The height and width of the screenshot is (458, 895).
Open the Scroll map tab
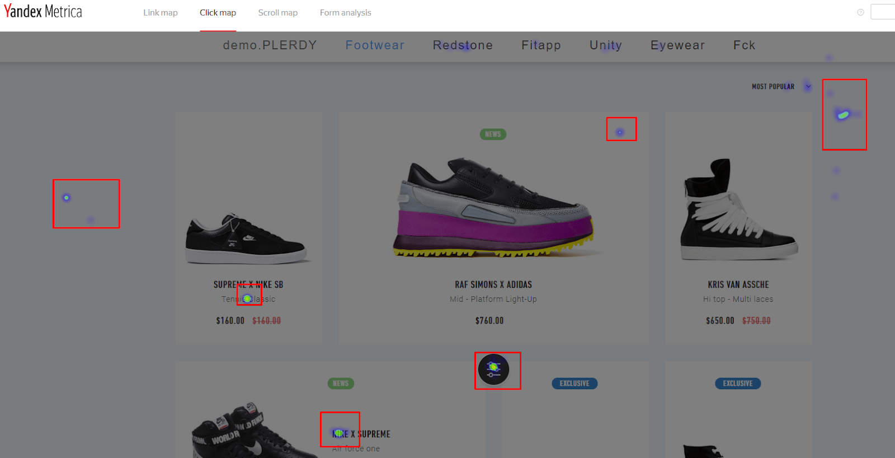[277, 12]
